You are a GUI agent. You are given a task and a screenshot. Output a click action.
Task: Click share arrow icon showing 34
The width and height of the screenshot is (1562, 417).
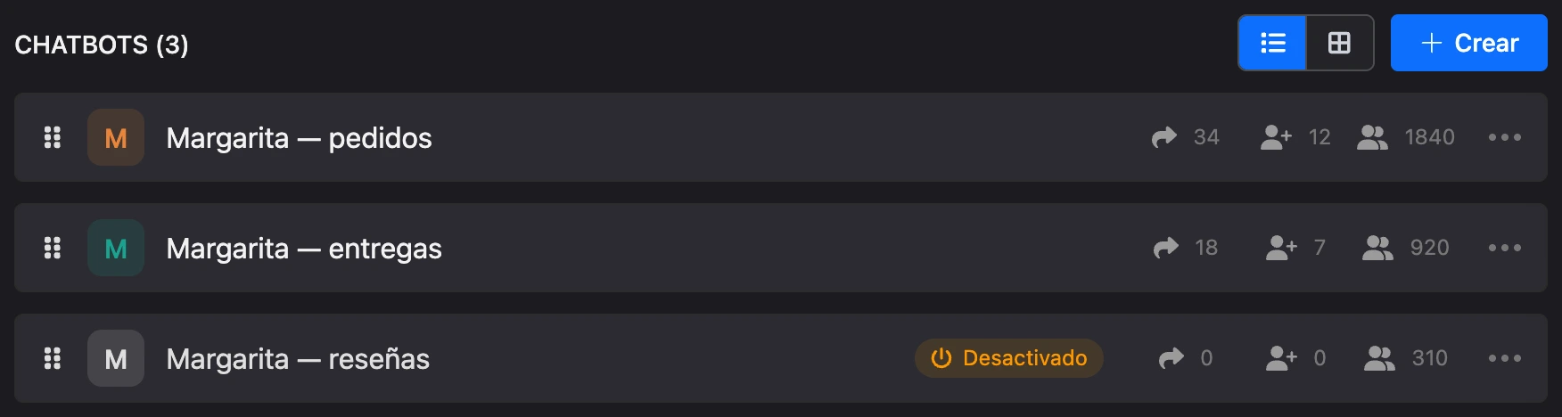[1164, 137]
